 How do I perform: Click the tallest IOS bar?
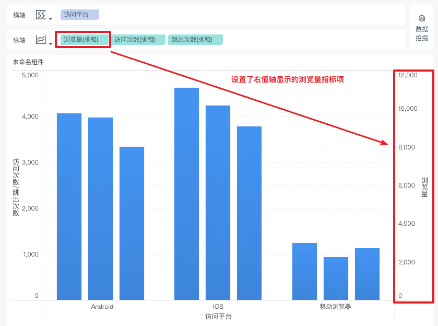coord(186,194)
